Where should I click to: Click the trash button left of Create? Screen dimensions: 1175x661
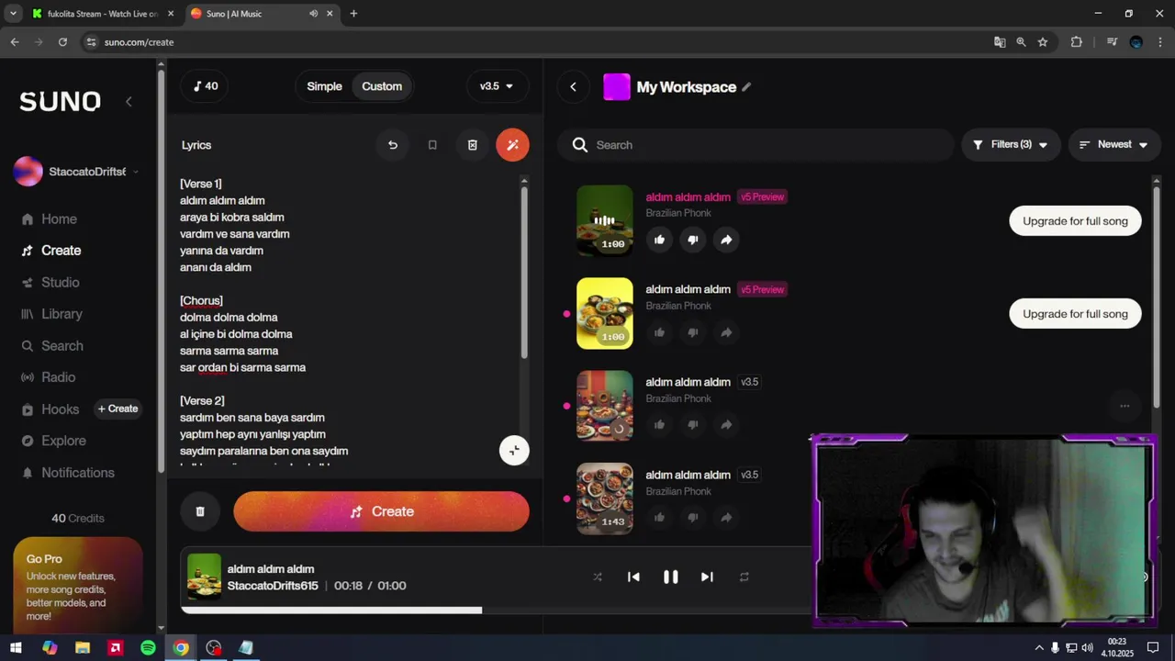click(x=200, y=511)
